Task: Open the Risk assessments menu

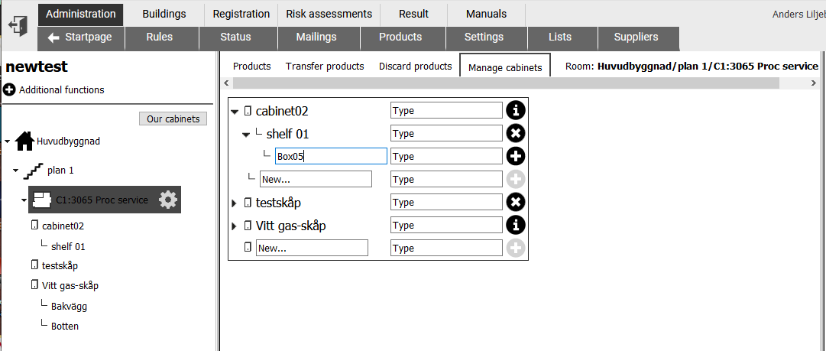Action: point(329,15)
